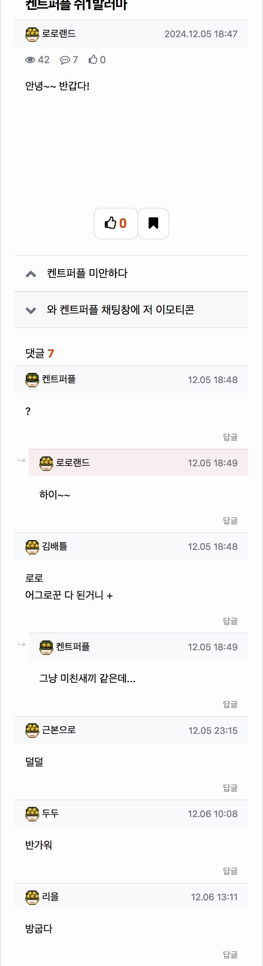
Task: Click 근본으로's avatar icon
Action: pos(32,730)
